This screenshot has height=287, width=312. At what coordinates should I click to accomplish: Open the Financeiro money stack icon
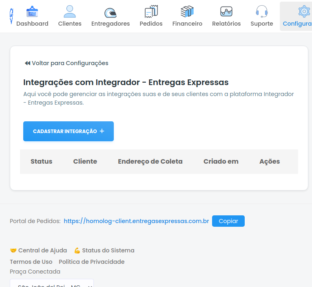coord(187,11)
